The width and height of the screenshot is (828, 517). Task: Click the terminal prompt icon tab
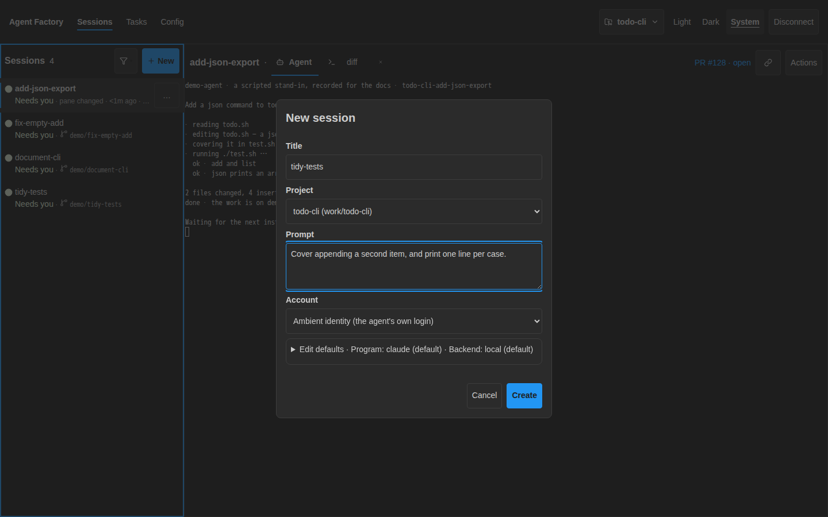[332, 62]
